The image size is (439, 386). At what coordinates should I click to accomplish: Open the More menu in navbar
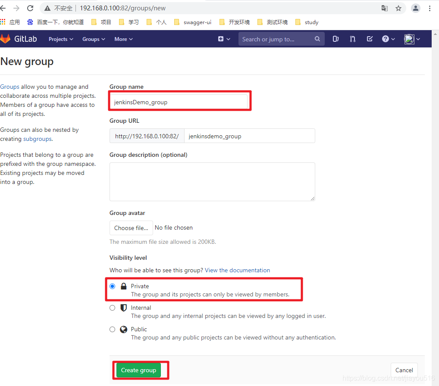123,39
